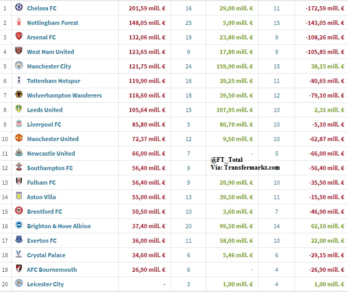Viewport: 348px width, 292px height.
Task: Click the Chelsea FC club crest
Action: coord(19,7)
